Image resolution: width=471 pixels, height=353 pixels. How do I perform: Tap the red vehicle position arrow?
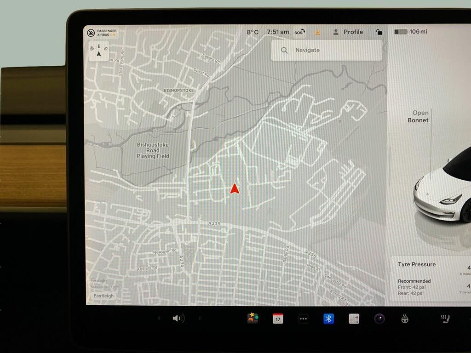click(235, 189)
